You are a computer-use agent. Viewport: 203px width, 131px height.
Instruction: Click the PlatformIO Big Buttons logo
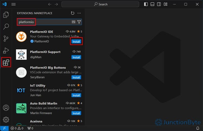coord(21,73)
